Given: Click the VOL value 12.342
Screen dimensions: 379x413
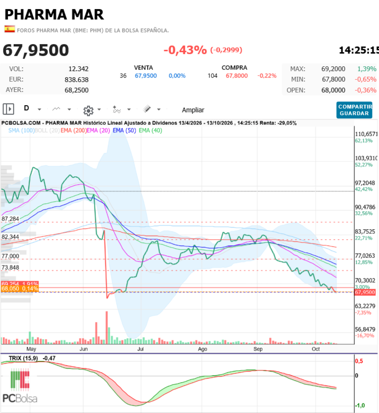Looking at the screenshot, I should tap(79, 69).
